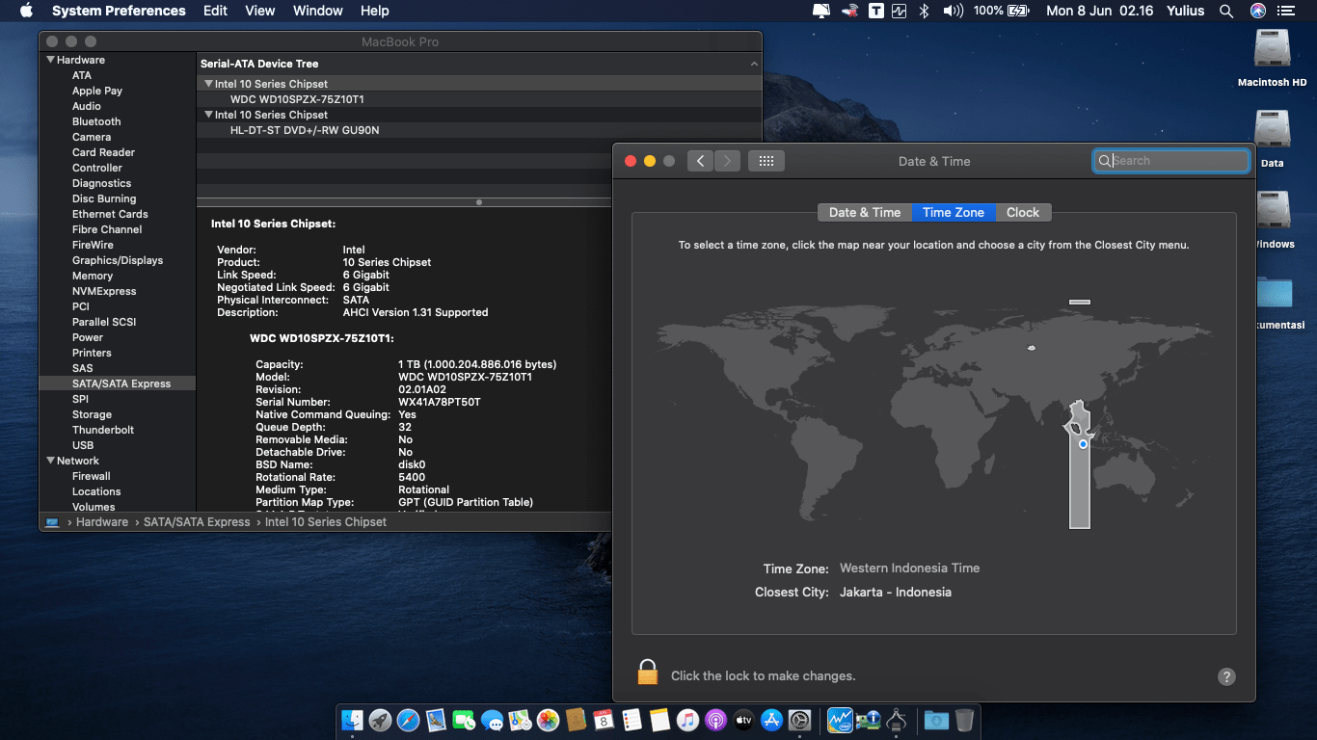The height and width of the screenshot is (740, 1317).
Task: Open Messages app in the dock
Action: click(493, 720)
